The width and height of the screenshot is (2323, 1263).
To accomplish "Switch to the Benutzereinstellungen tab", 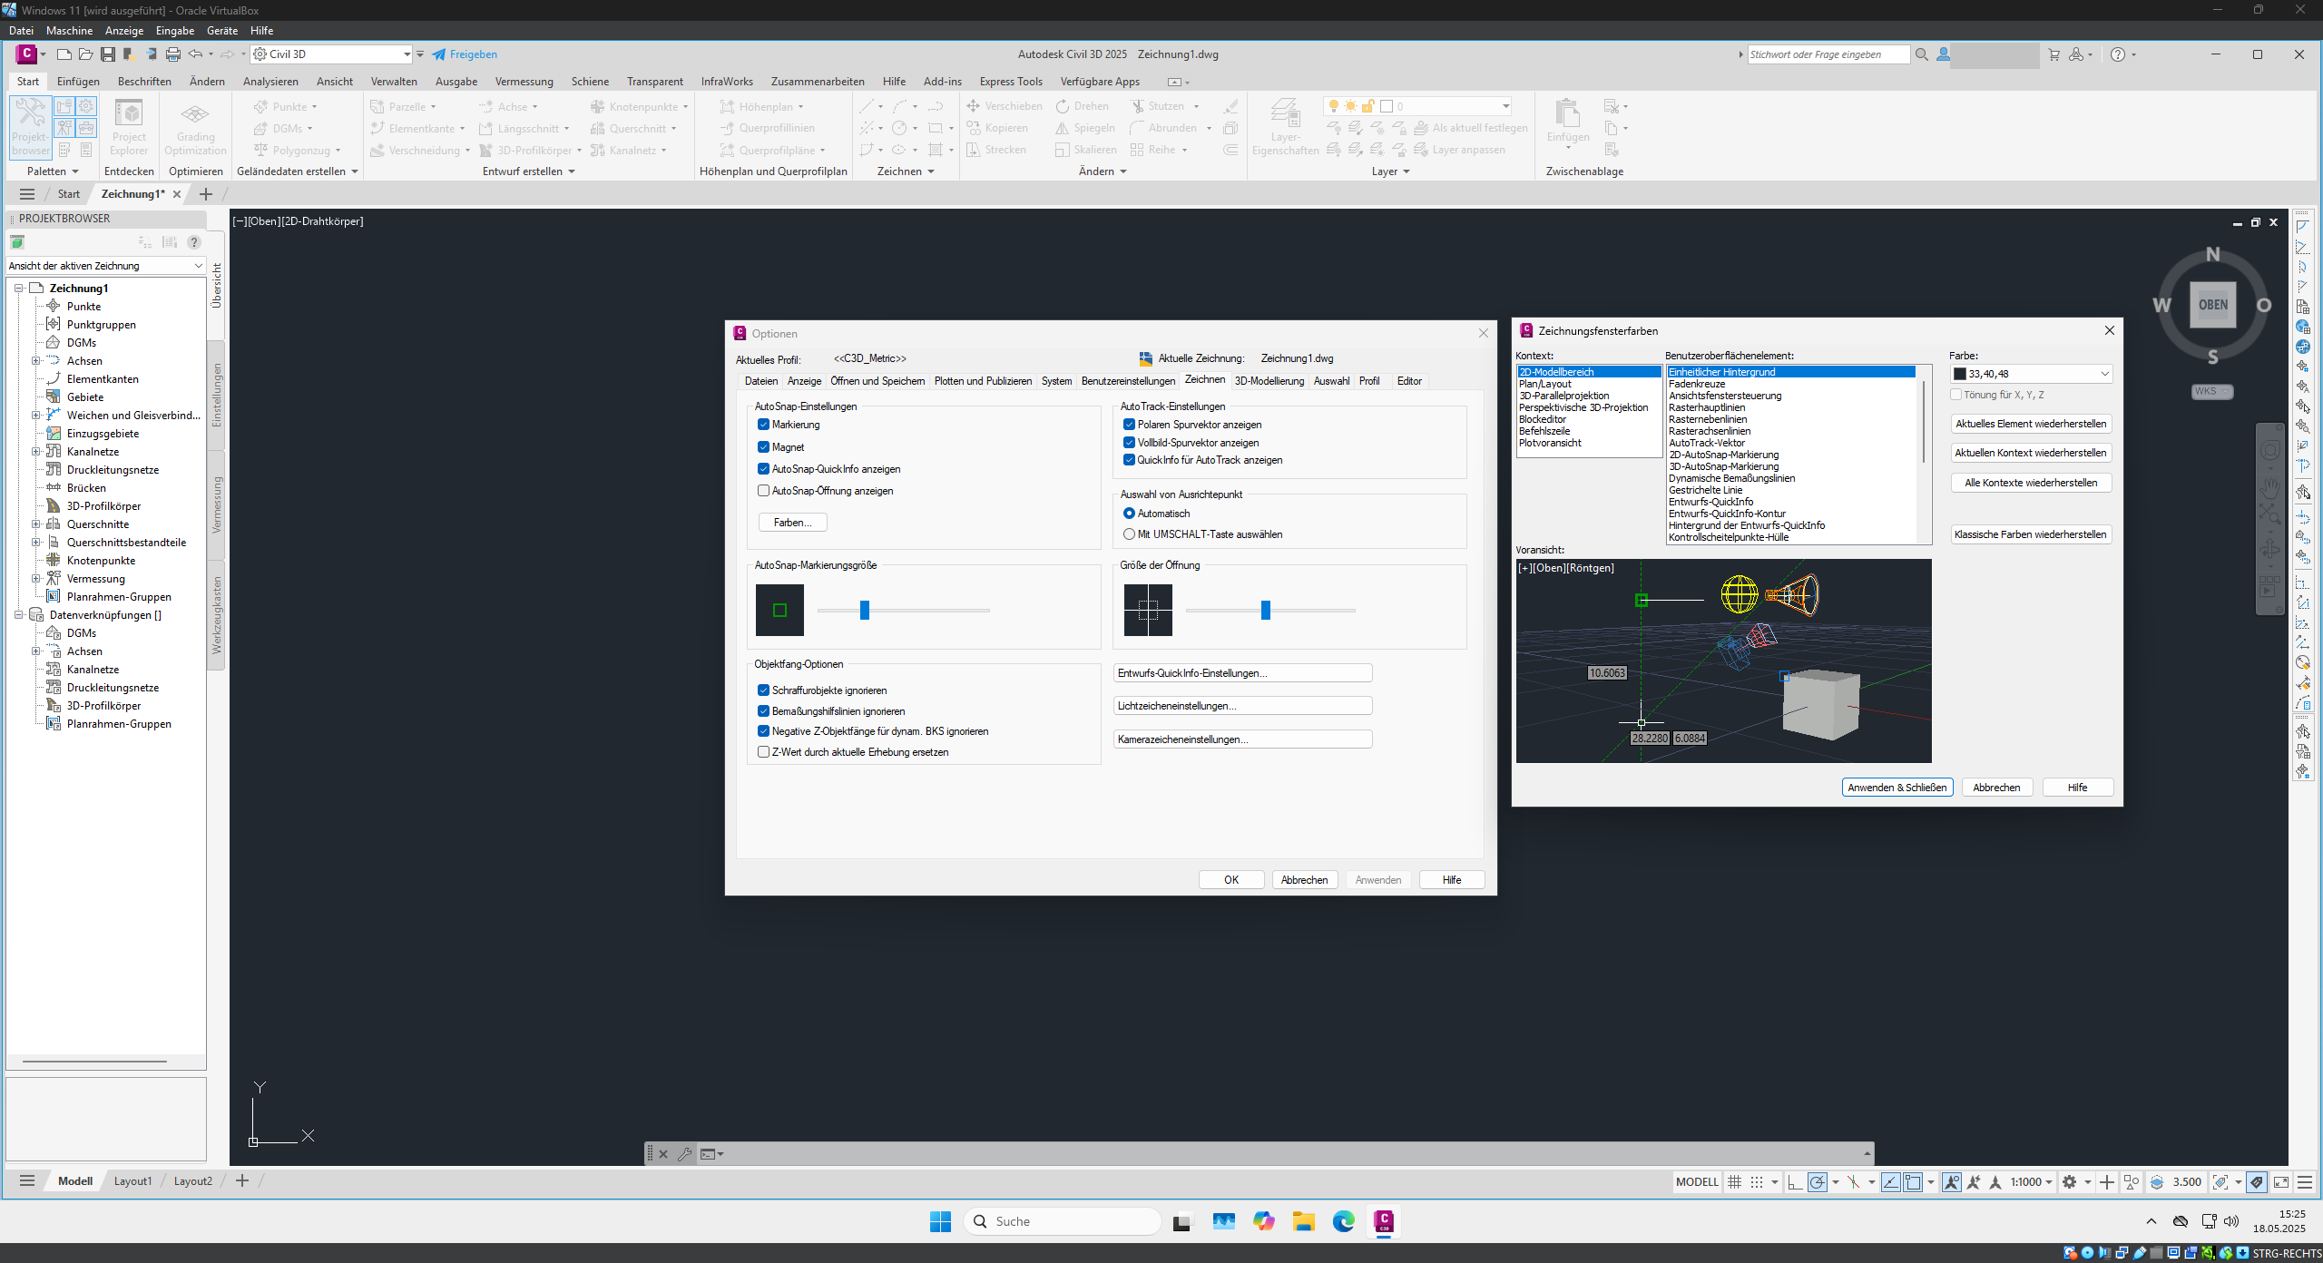I will tap(1128, 381).
